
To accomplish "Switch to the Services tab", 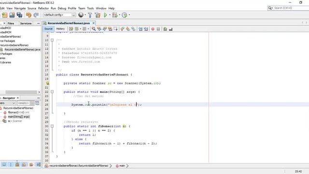I will [26, 24].
